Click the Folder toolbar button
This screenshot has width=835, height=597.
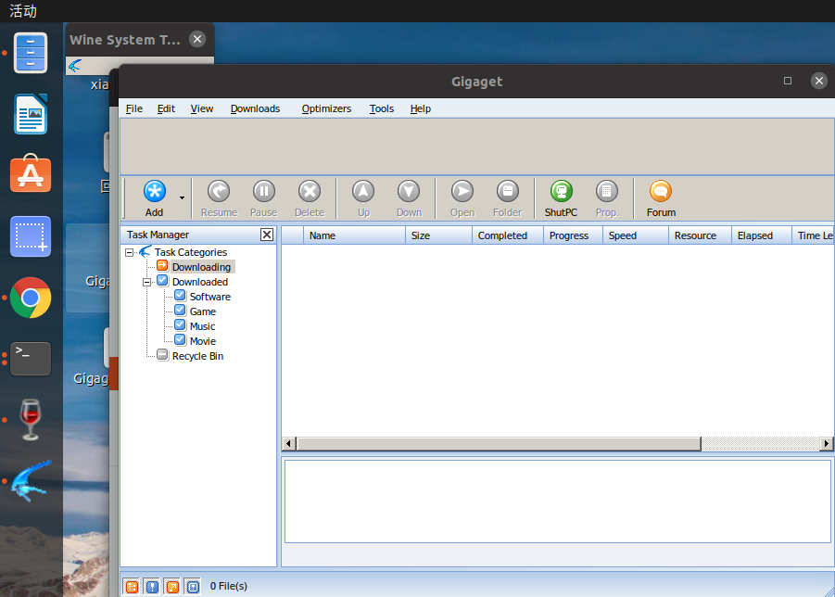coord(508,198)
